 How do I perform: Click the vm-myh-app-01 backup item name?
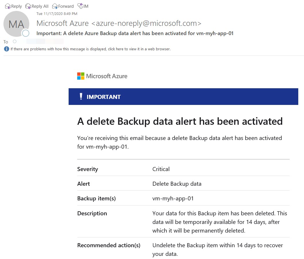(173, 198)
